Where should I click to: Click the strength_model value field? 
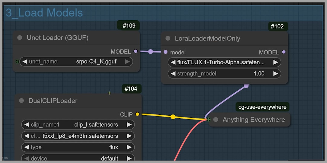224,74
